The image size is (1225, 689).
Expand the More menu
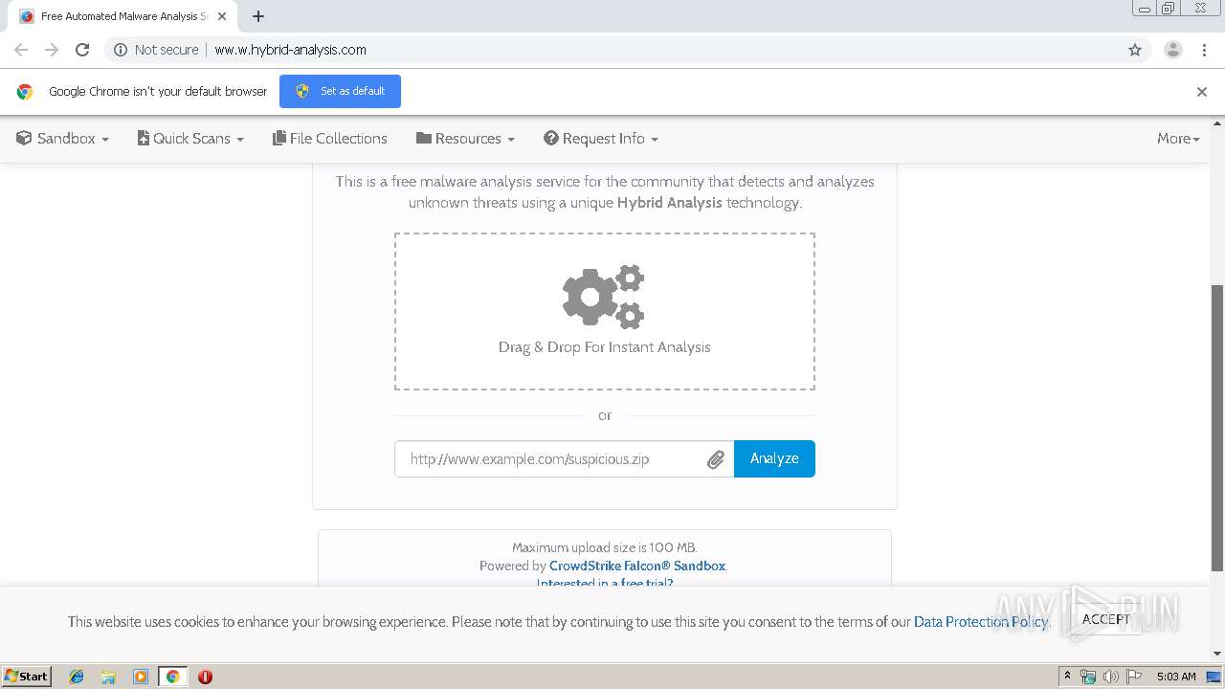[1178, 138]
